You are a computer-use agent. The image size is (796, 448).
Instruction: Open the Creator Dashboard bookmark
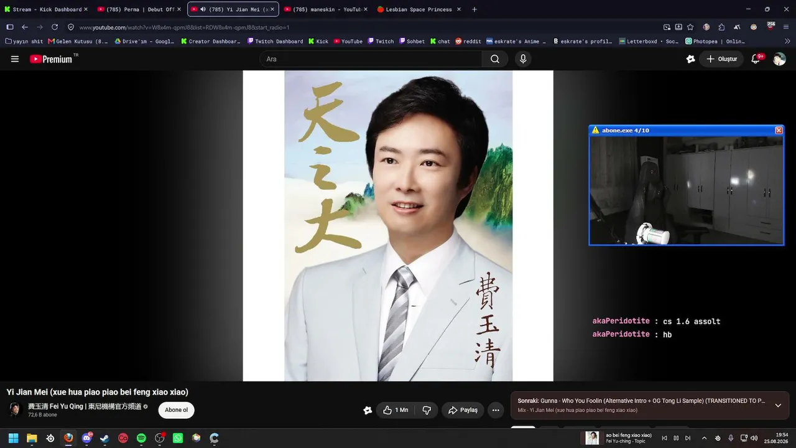(210, 41)
